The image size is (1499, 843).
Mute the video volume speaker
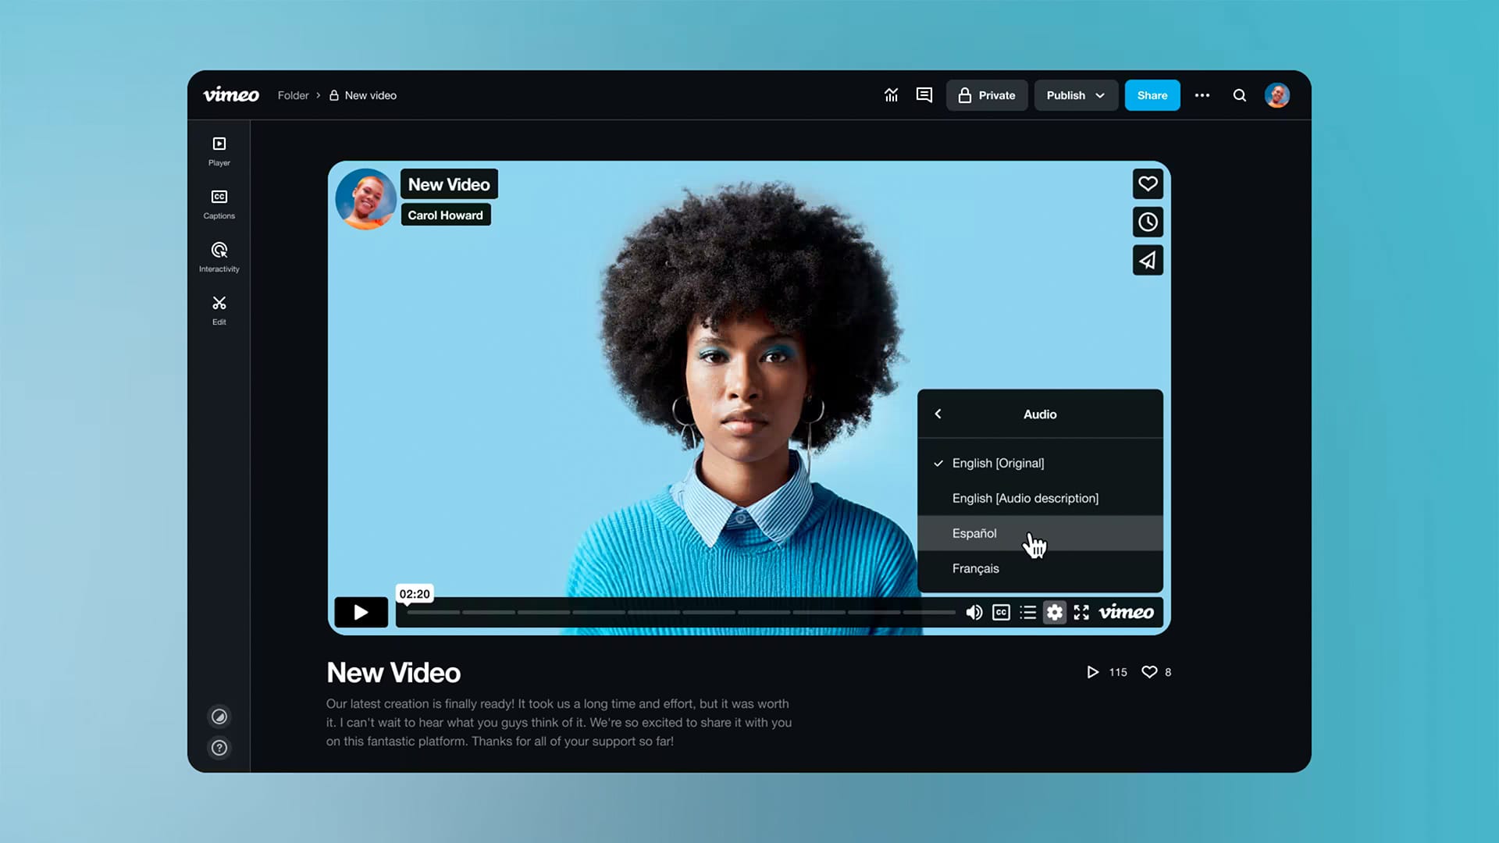pos(974,613)
